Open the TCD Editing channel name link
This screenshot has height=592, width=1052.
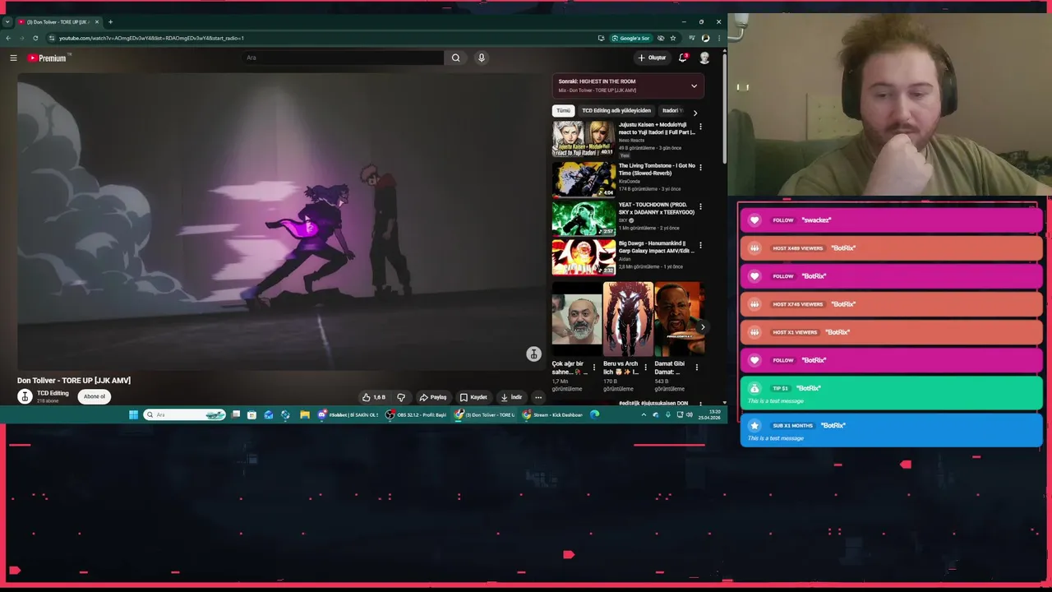point(53,393)
